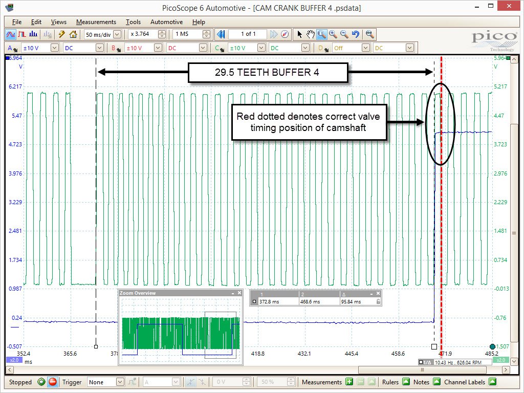Open the Trigger mode dropdown
Screen dimensions: 524x393
click(120, 382)
